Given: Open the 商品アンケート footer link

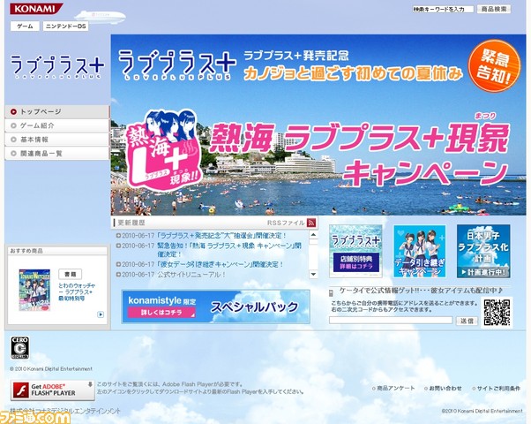Looking at the screenshot, I should tap(393, 388).
